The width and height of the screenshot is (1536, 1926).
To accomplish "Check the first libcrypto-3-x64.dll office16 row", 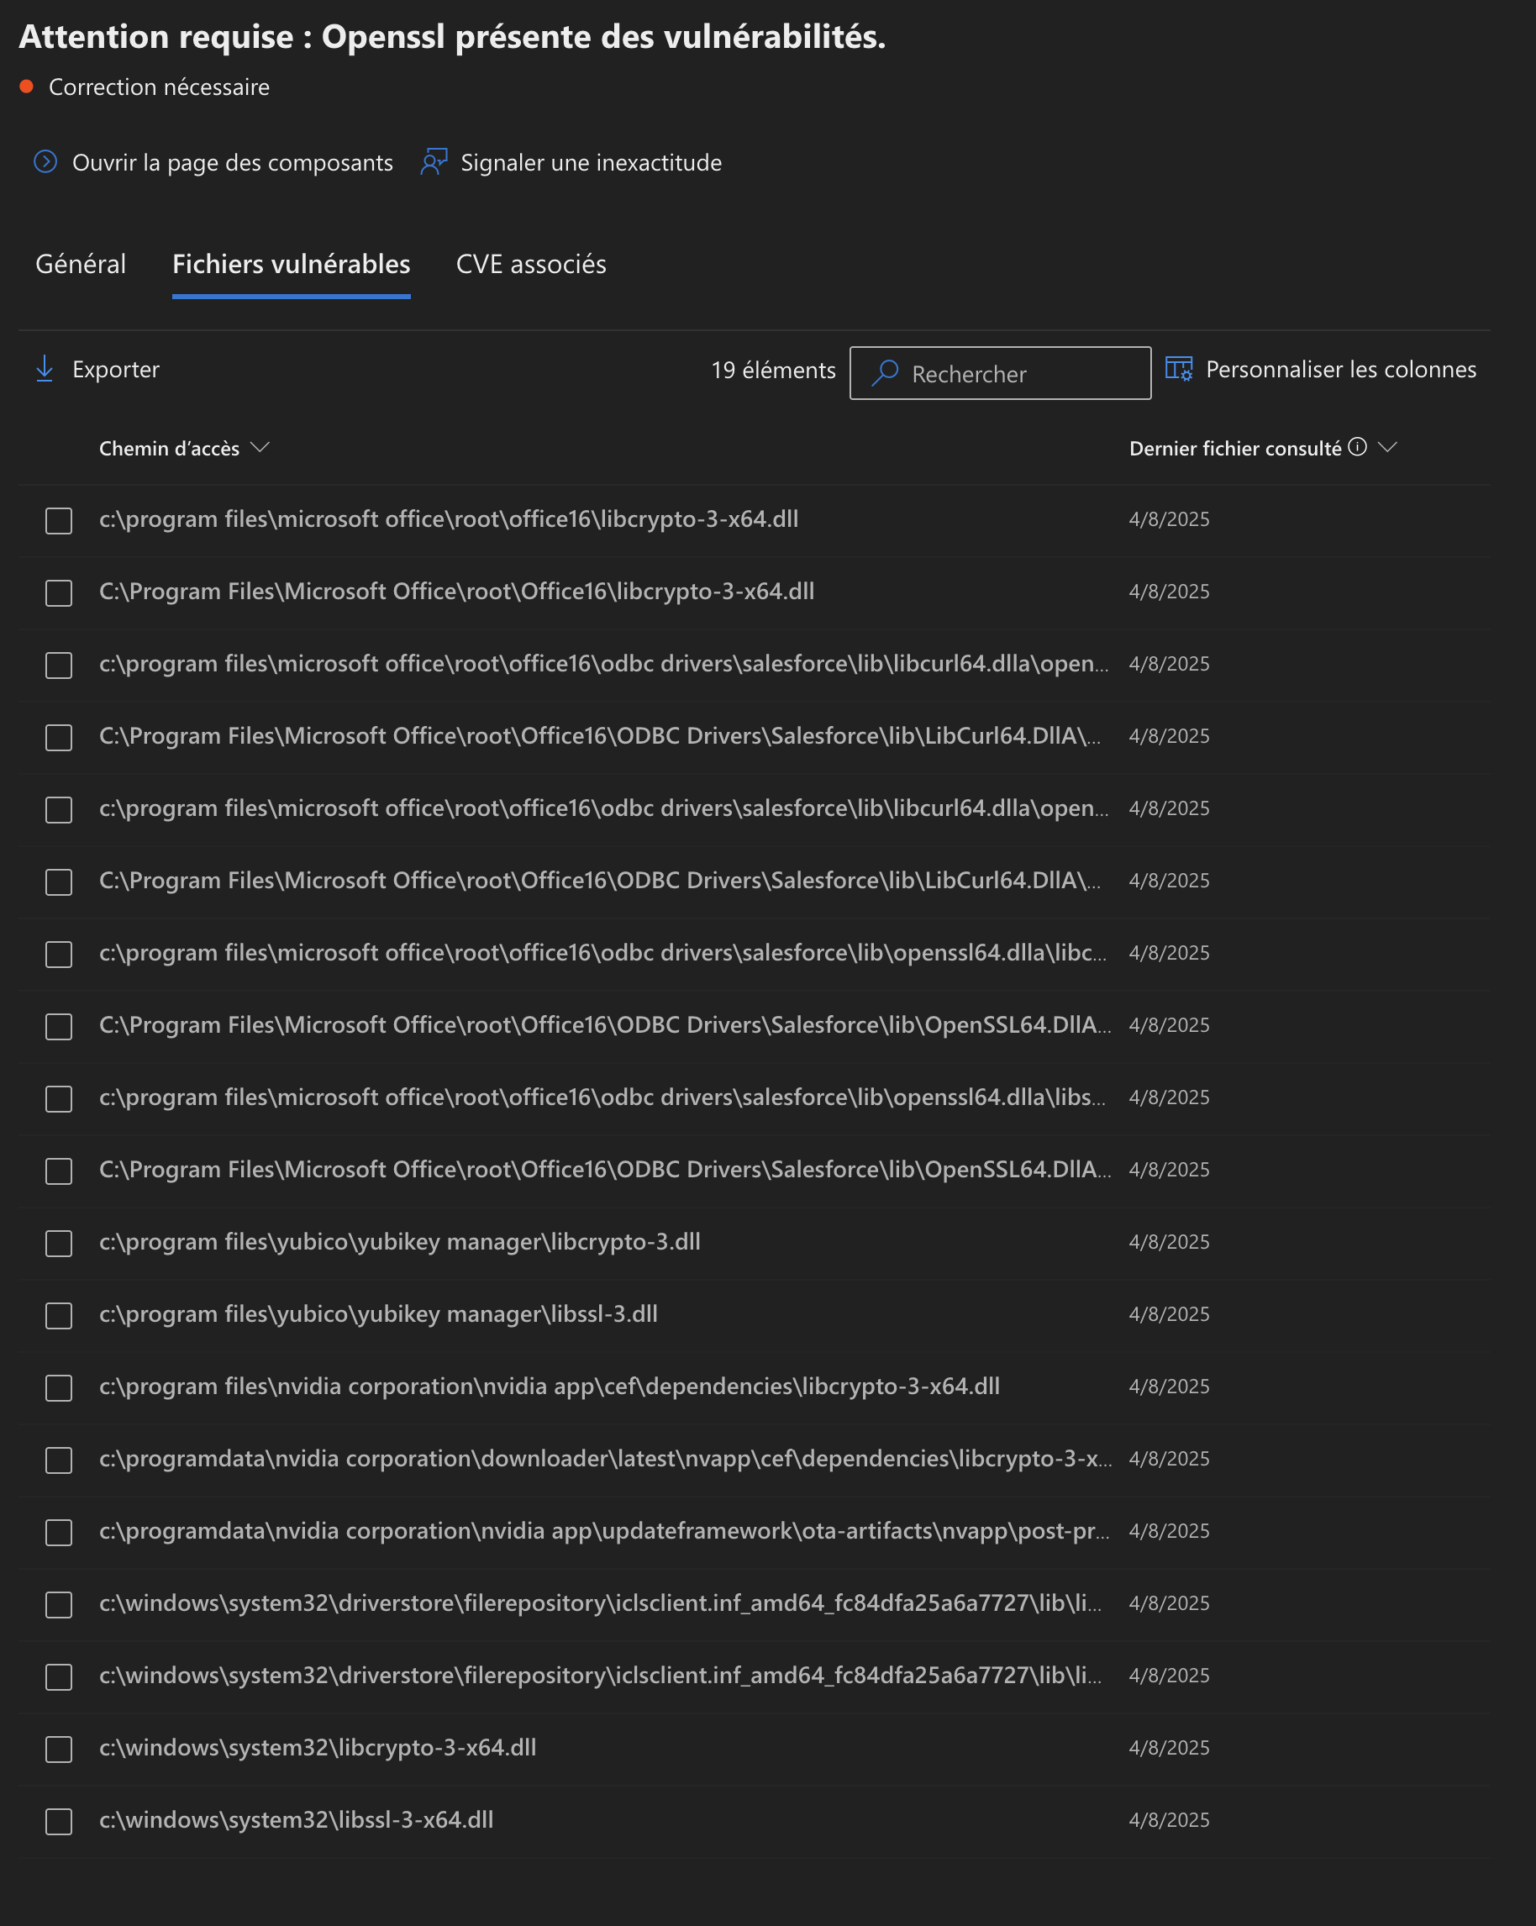I will [x=59, y=521].
